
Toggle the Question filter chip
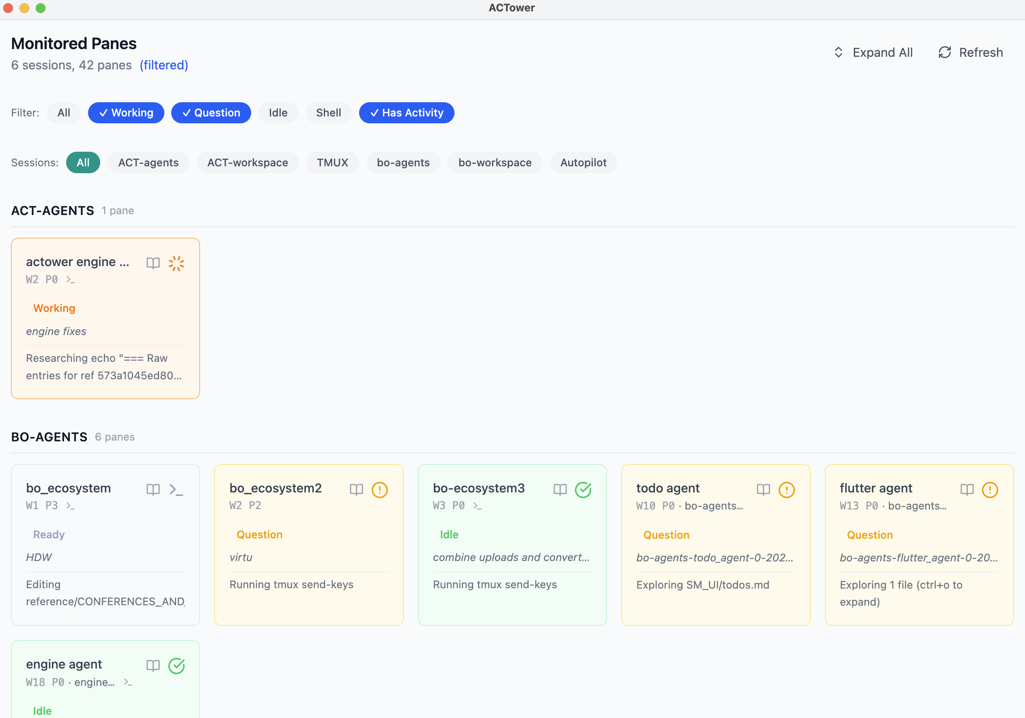point(211,113)
